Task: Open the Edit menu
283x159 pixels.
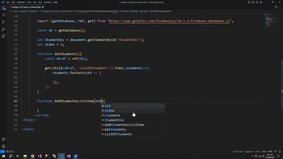Action: pos(13,2)
